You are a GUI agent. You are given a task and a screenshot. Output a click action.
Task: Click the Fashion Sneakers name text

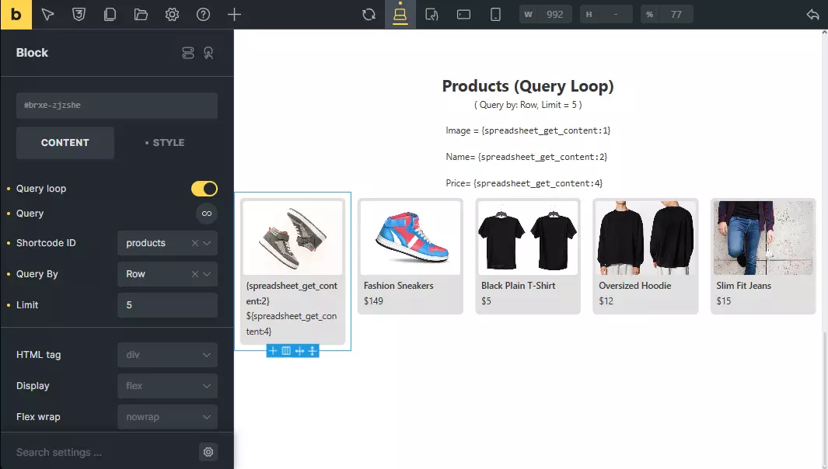(x=399, y=286)
